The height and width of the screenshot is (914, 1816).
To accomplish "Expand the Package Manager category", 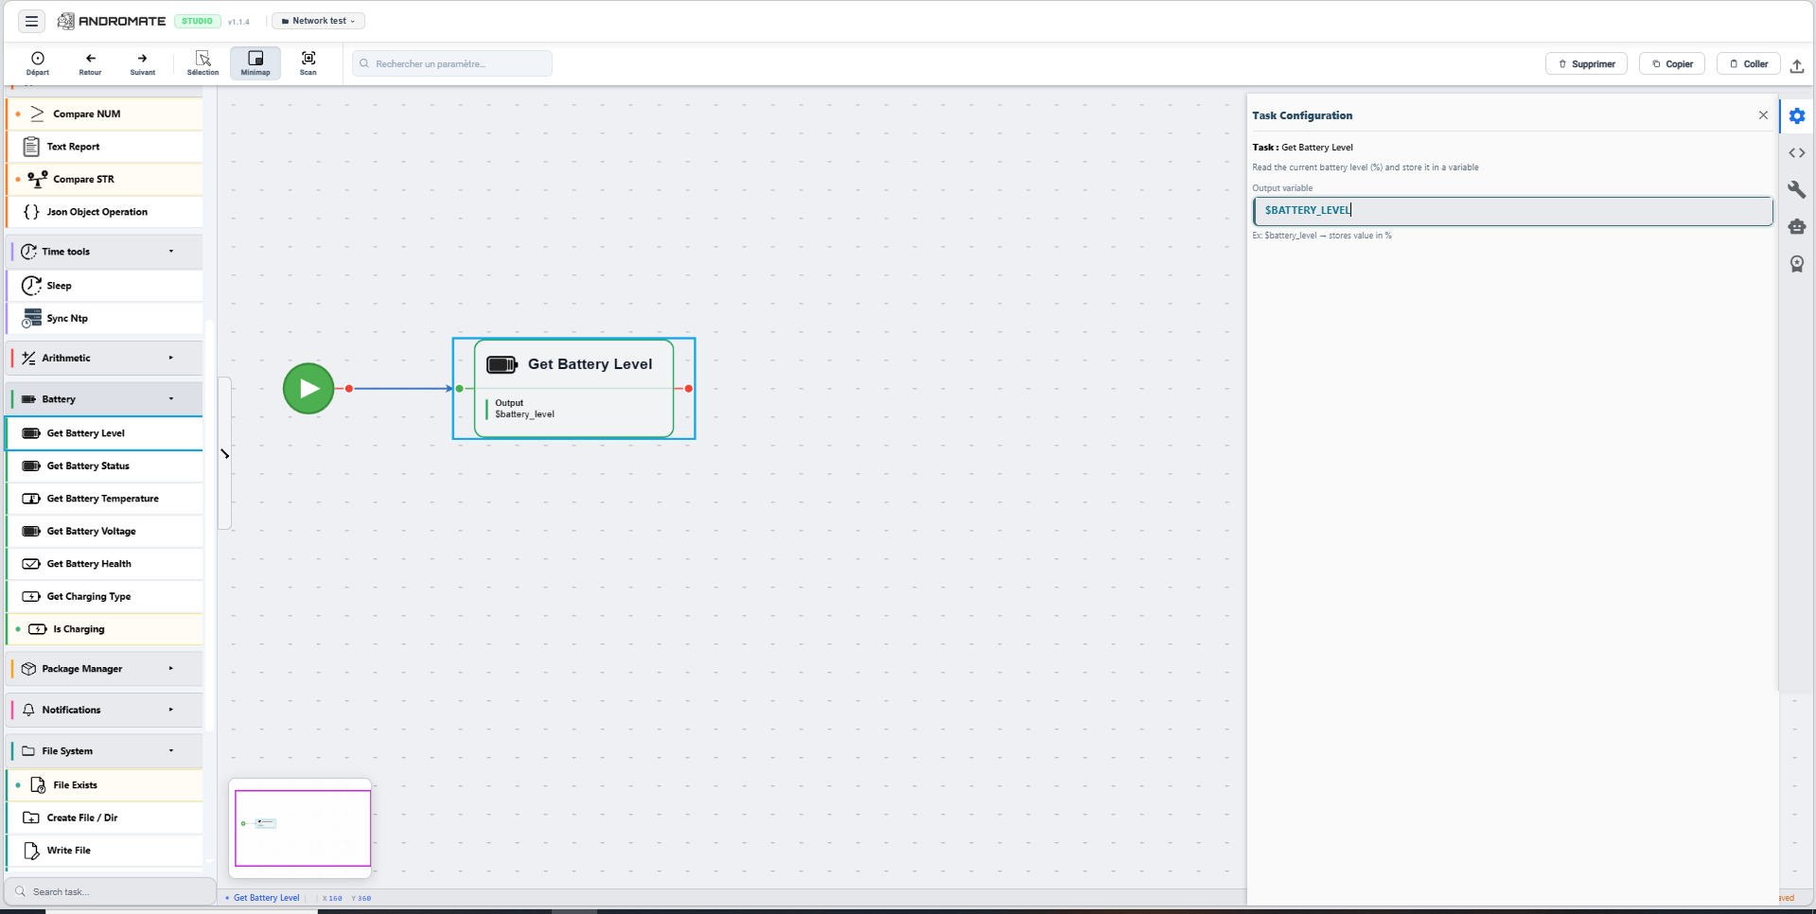I will [x=105, y=669].
